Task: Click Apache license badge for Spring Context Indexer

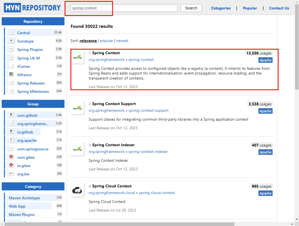Action: (x=265, y=152)
